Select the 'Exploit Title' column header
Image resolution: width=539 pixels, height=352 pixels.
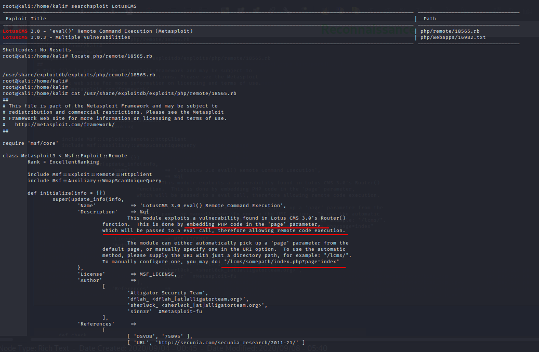click(26, 19)
